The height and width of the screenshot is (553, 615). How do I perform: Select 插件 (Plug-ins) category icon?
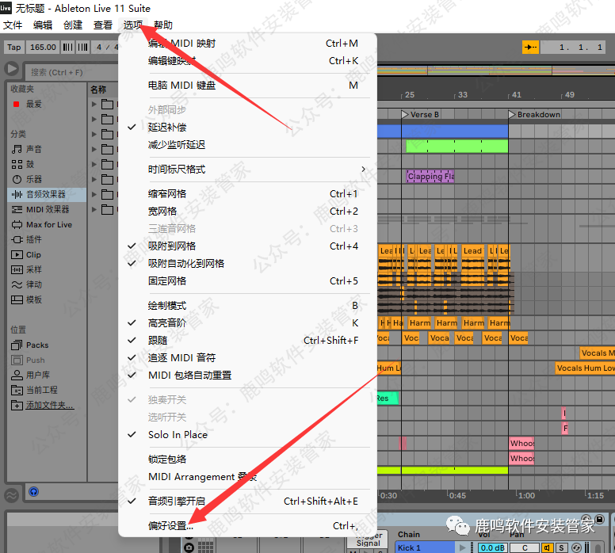coord(17,239)
